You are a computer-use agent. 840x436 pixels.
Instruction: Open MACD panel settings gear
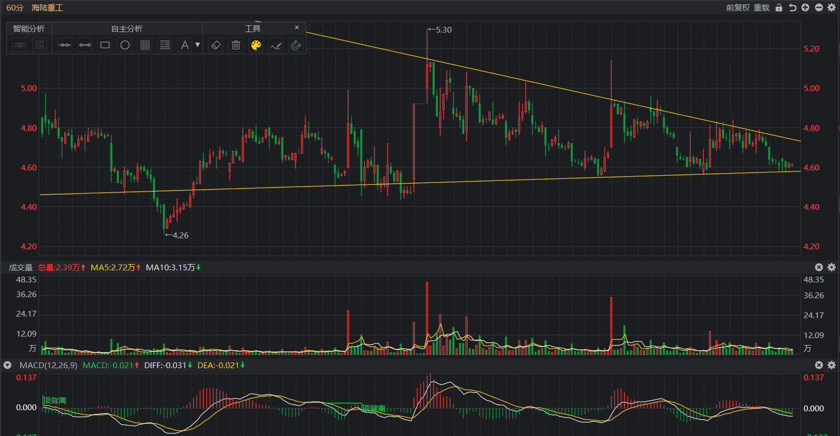[x=832, y=365]
